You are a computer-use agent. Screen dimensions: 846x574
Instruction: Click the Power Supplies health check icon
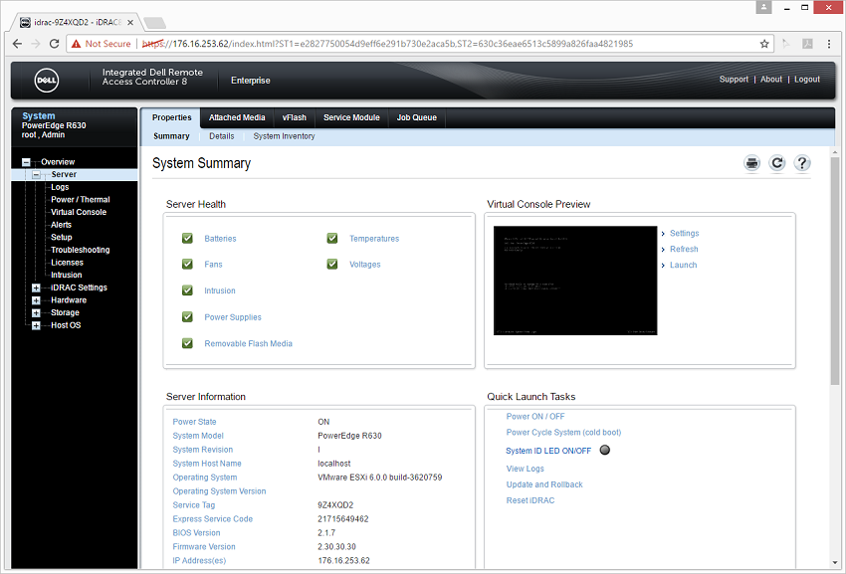[x=187, y=316]
